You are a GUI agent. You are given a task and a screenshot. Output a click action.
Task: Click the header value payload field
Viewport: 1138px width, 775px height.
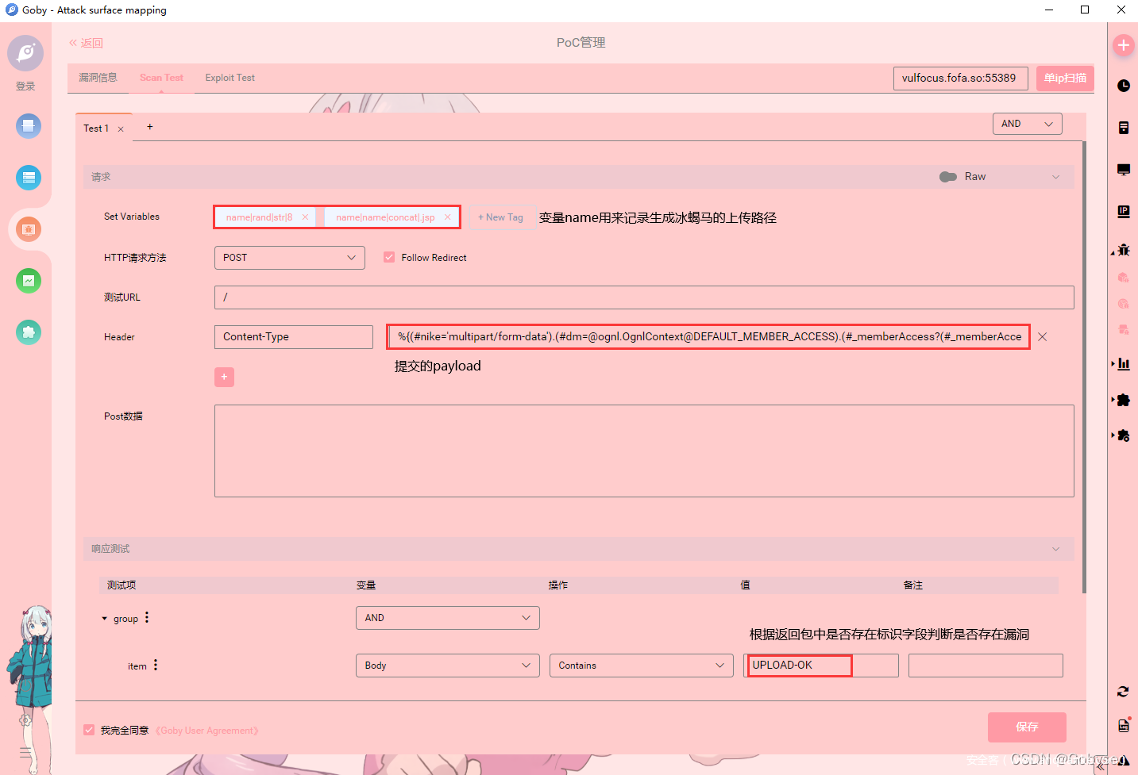pos(709,337)
